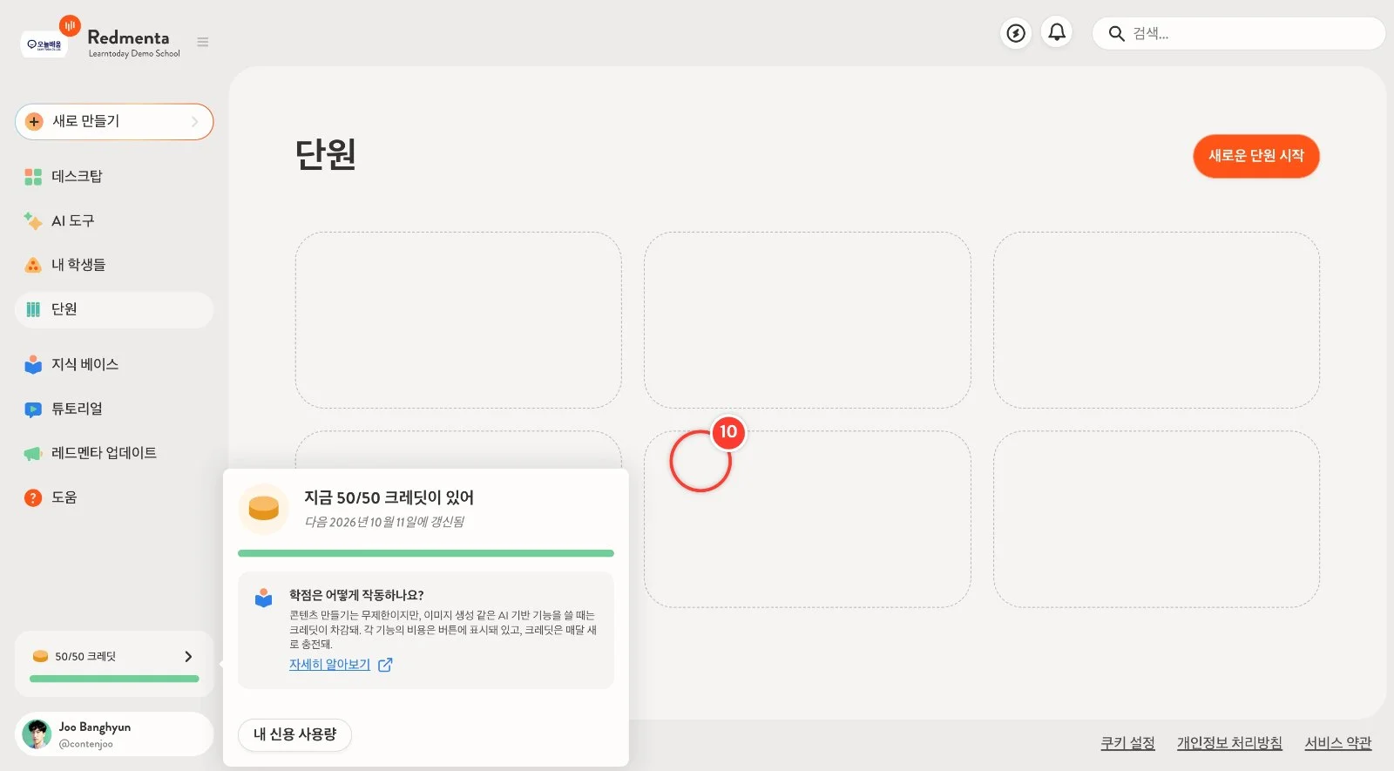
Task: Open 튜토리얼 in the sidebar
Action: point(114,409)
